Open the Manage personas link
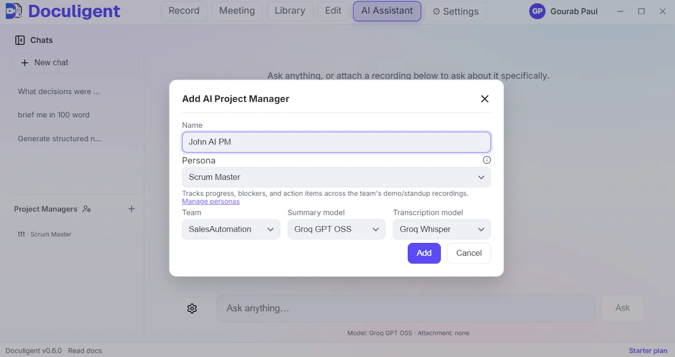This screenshot has width=675, height=357. (211, 202)
